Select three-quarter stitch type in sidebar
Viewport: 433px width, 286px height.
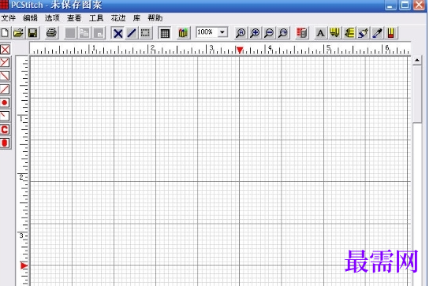[x=5, y=62]
